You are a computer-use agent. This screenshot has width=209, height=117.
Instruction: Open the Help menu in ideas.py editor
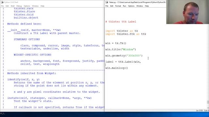(x=147, y=6)
